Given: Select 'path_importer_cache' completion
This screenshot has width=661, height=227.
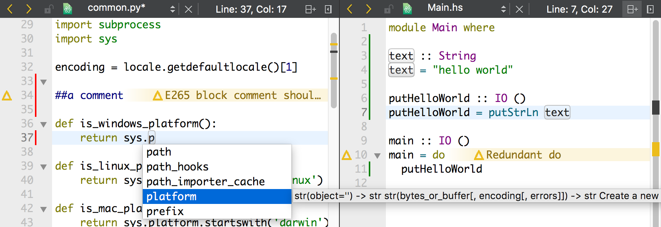Looking at the screenshot, I should 217,182.
